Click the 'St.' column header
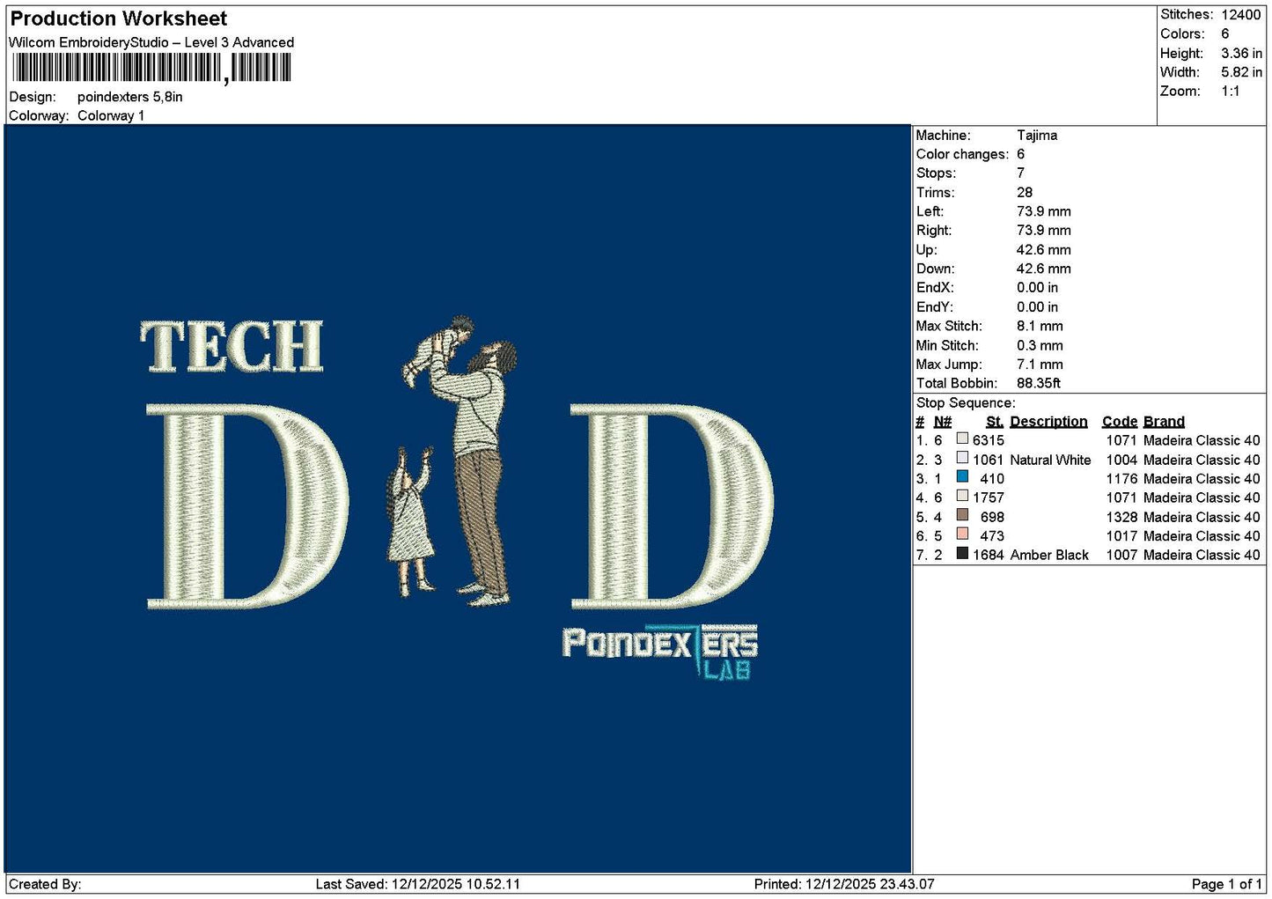 (995, 422)
